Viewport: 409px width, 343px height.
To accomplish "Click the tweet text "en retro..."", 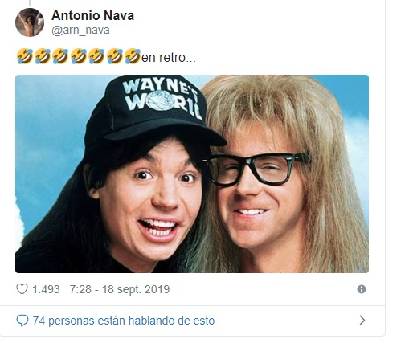I will click(169, 58).
